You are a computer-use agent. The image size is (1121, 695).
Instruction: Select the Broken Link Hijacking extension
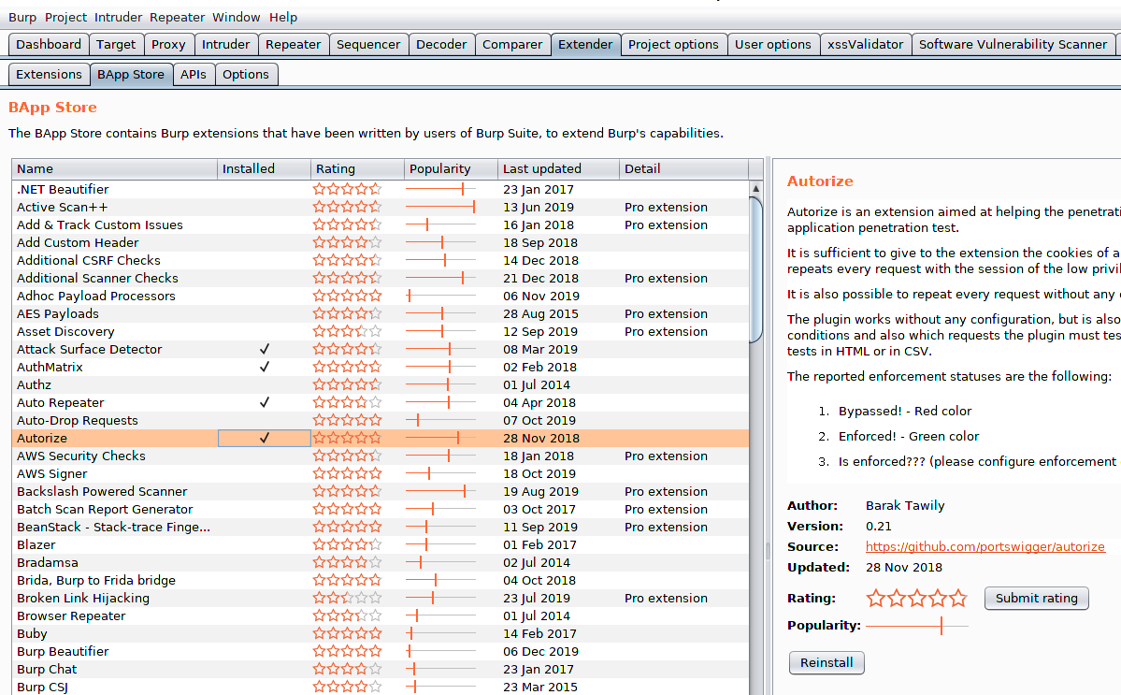[x=381, y=599]
